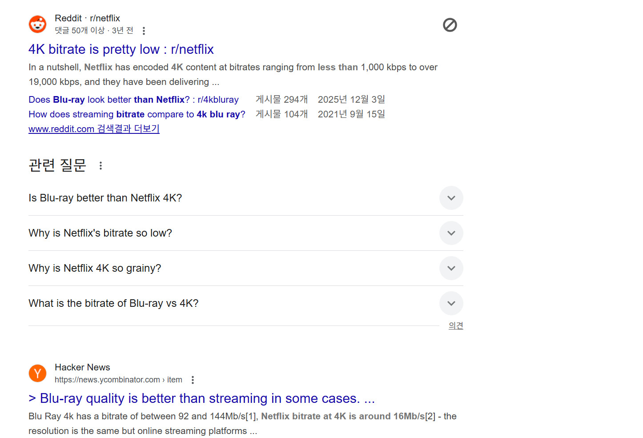This screenshot has height=438, width=643.
Task: Open 'Does Blu-ray look better than Netflix?' link
Action: click(133, 100)
